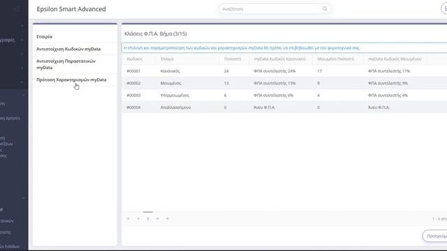447x251 pixels.
Task: Sort by the Ποσοστό column header
Action: (233, 59)
